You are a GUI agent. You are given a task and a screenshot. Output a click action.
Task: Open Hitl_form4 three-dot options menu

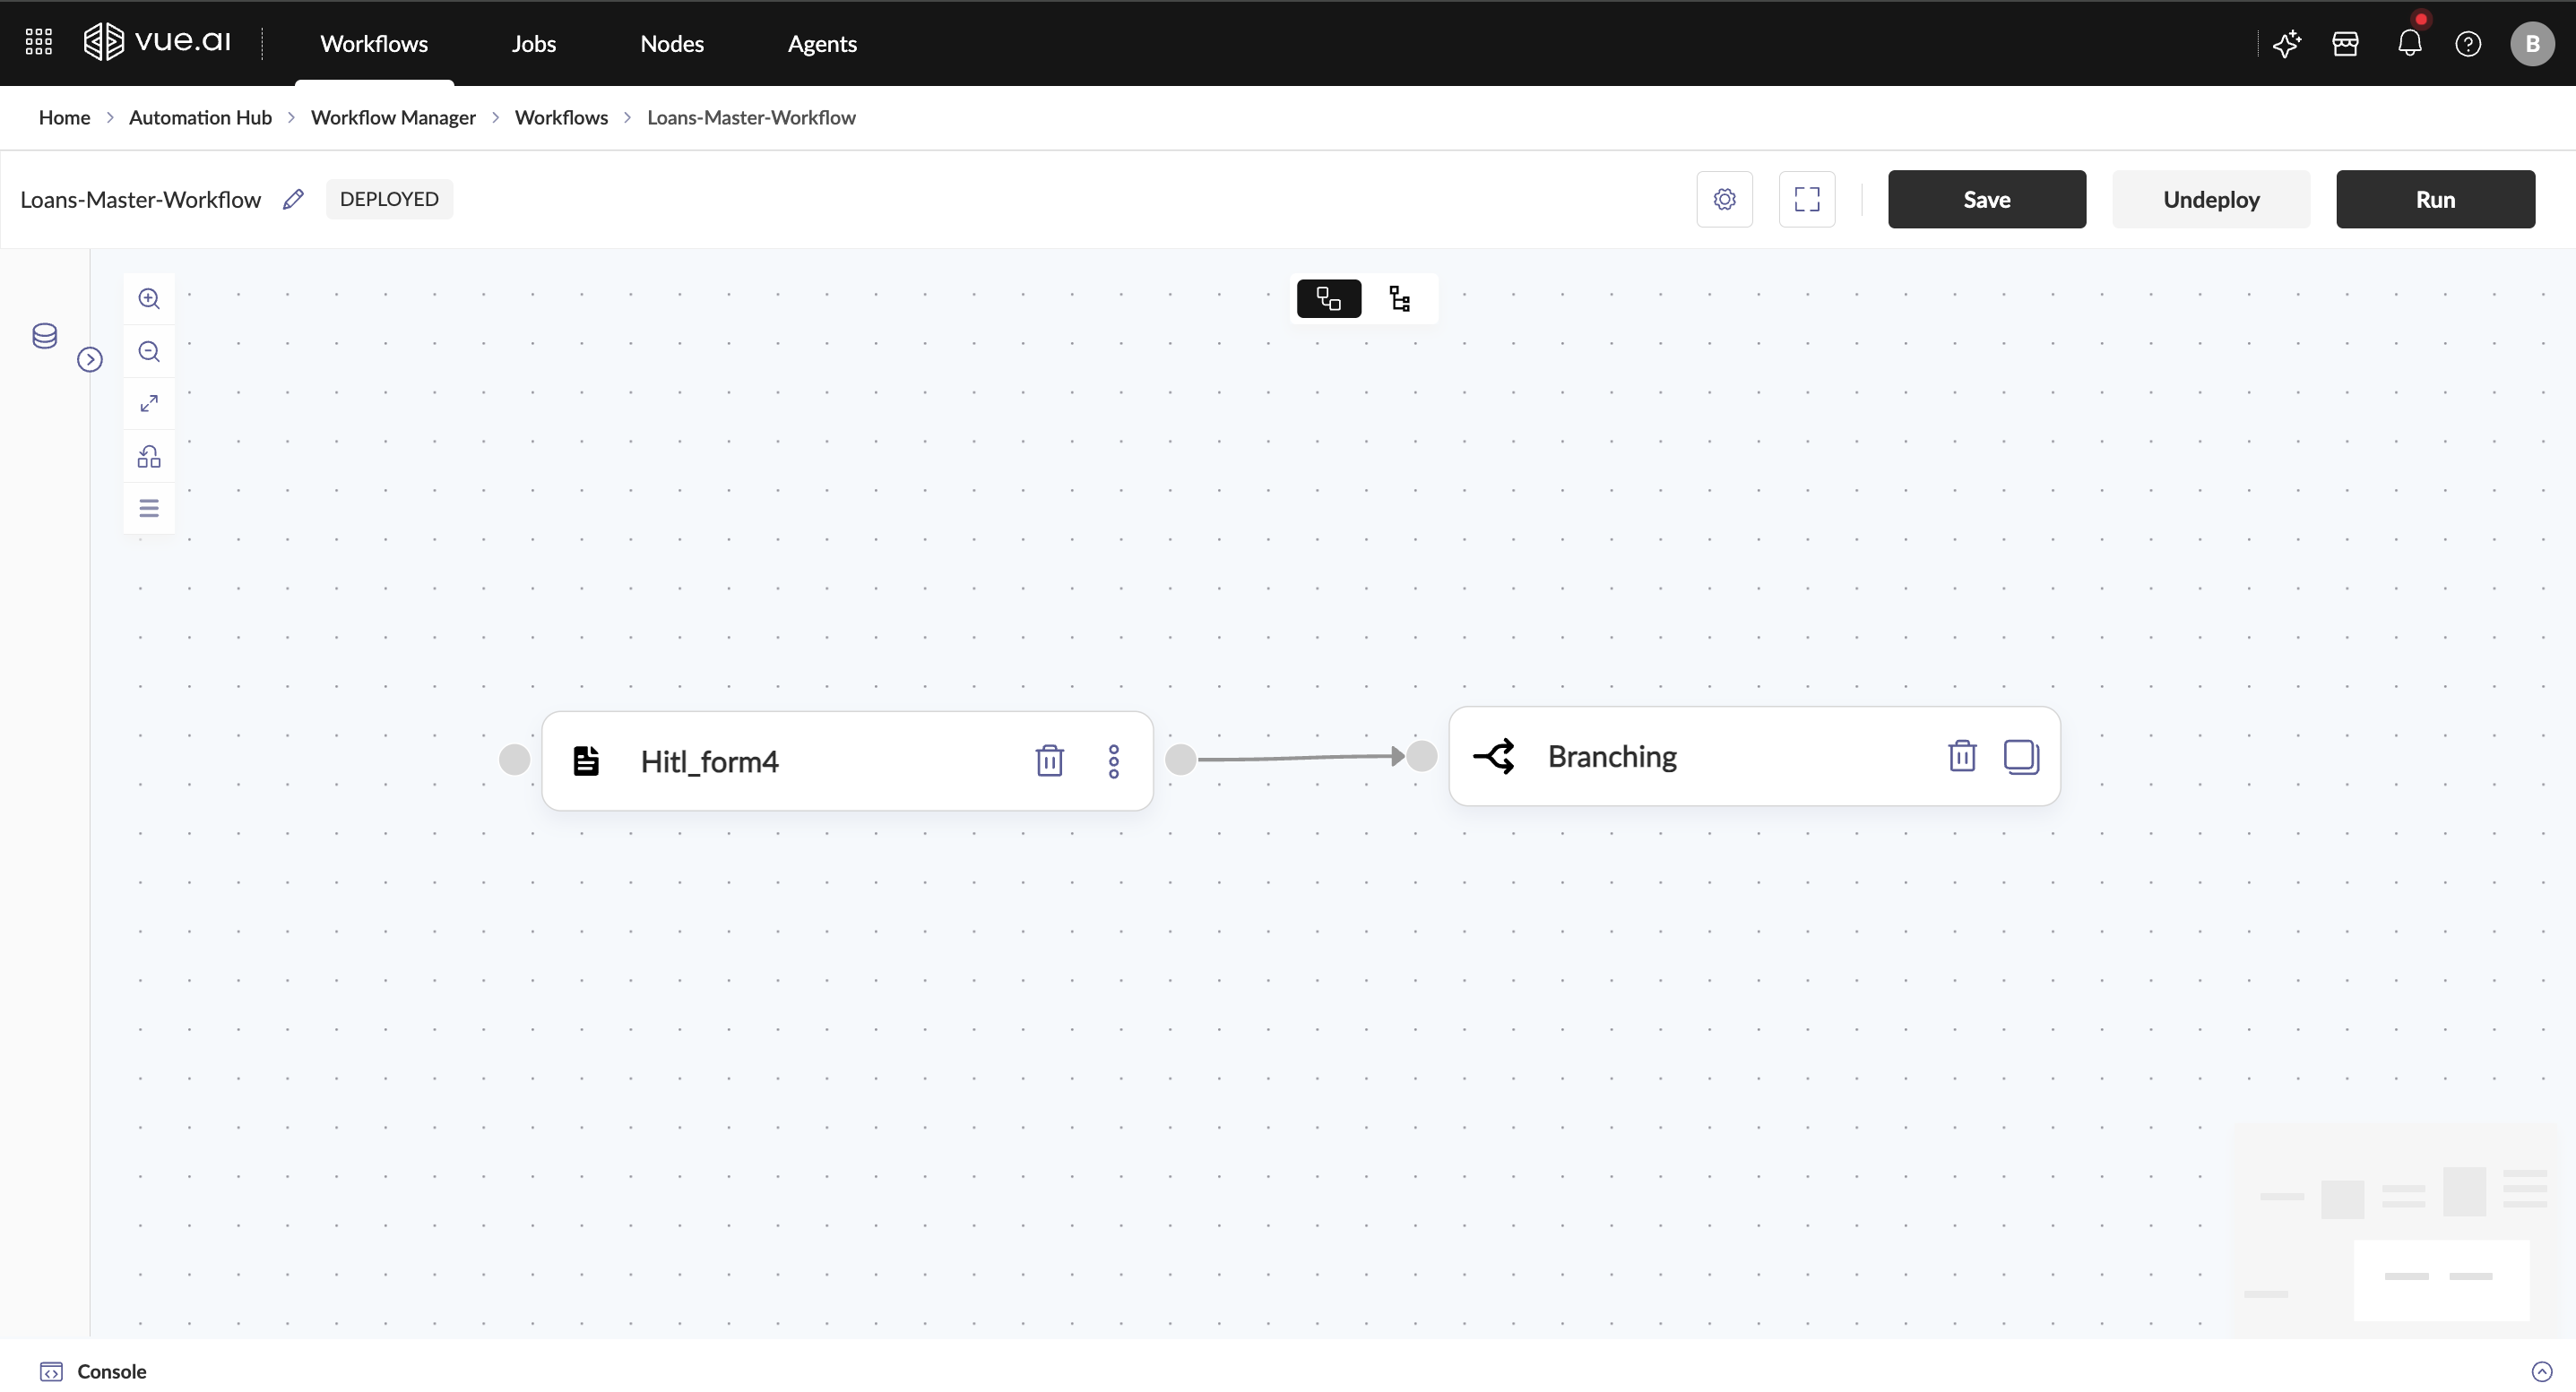point(1113,761)
